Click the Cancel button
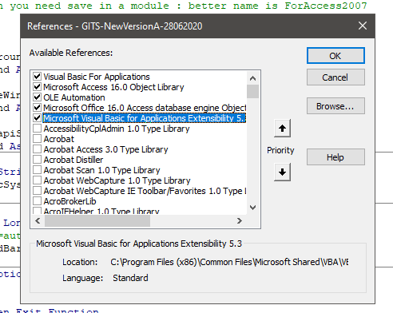393x313 pixels. pos(335,77)
